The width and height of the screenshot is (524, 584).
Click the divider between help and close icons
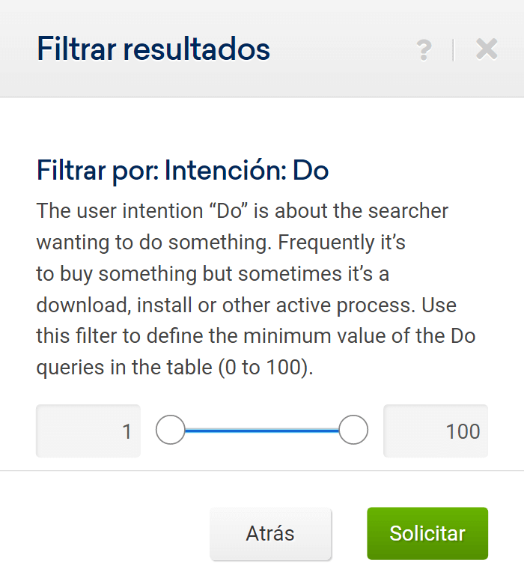(x=454, y=50)
